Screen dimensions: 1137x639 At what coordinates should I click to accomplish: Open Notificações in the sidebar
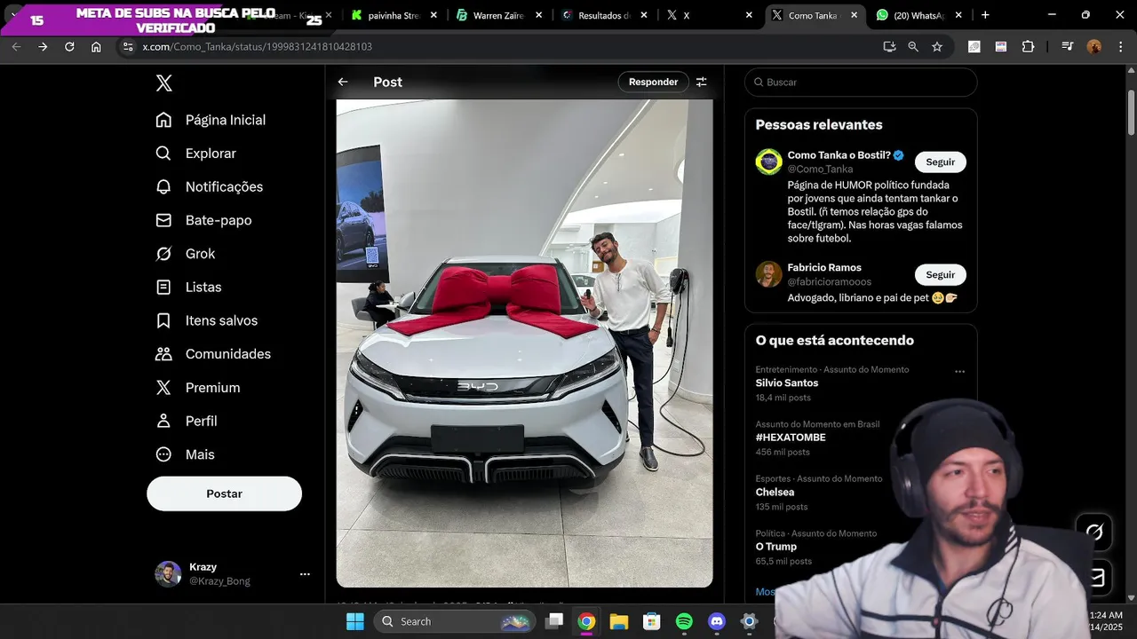point(210,186)
